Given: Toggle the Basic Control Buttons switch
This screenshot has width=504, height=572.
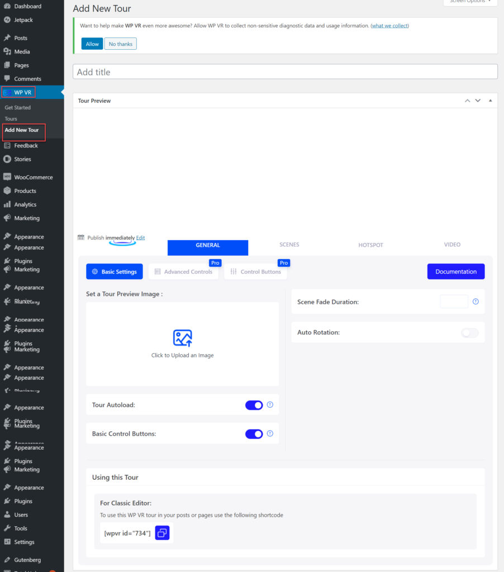Looking at the screenshot, I should pyautogui.click(x=254, y=433).
